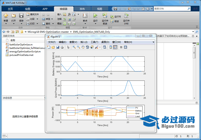Image resolution: width=201 pixels, height=140 pixels.
Task: Select the pan hand tool
Action: (x=83, y=47)
